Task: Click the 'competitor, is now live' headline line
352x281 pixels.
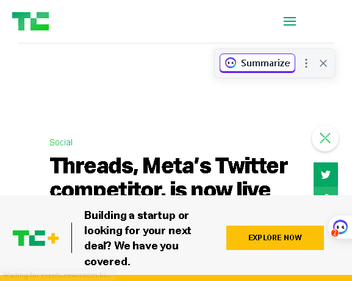Action: pyautogui.click(x=160, y=189)
